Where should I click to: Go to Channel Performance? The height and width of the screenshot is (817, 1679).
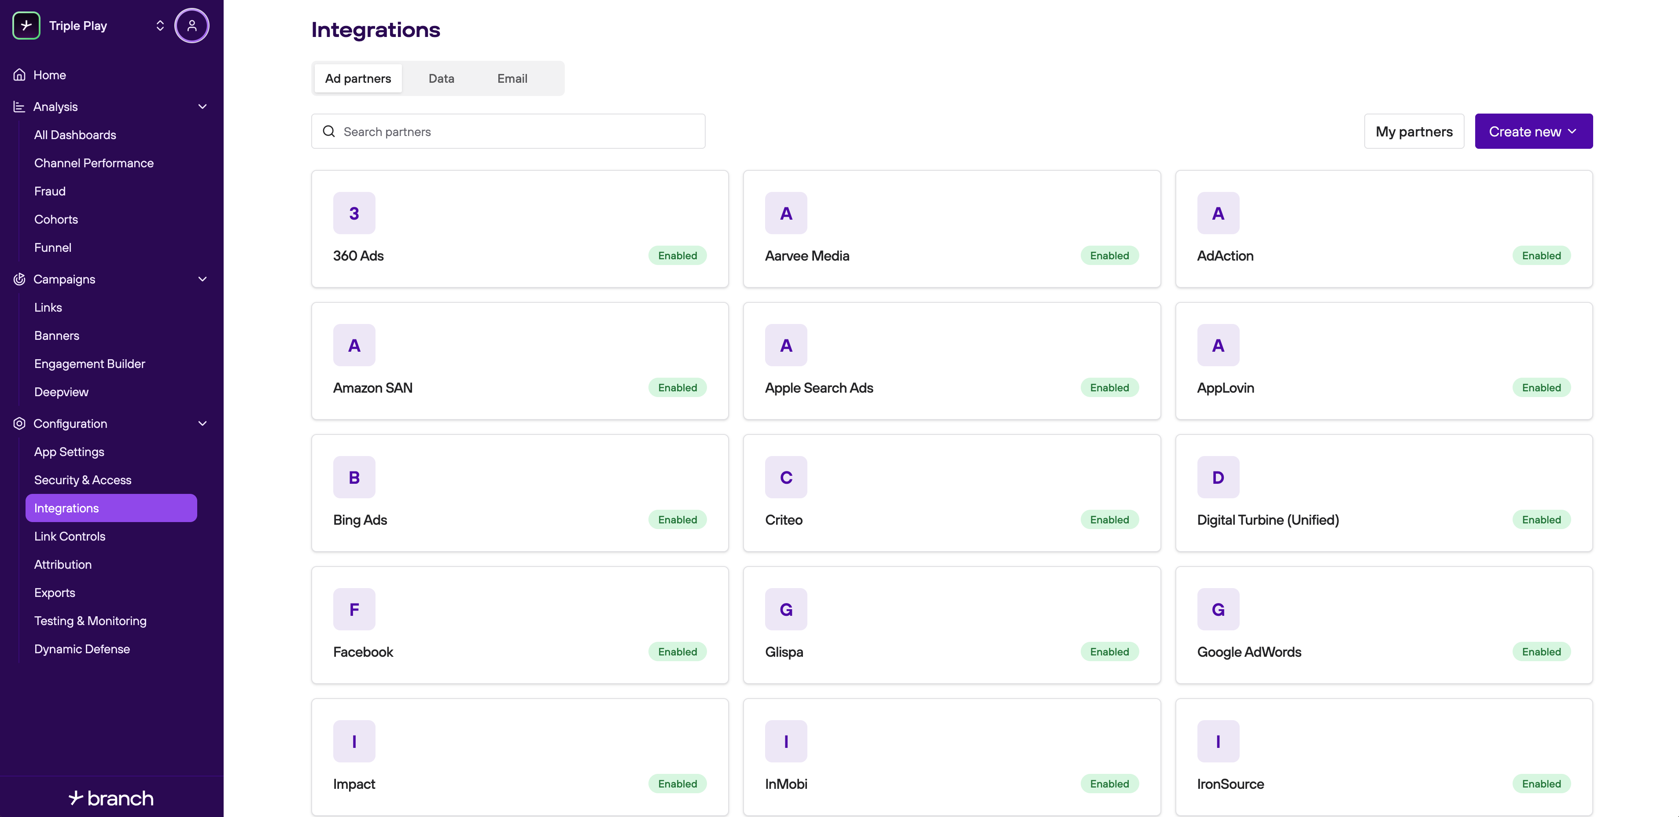pos(94,163)
